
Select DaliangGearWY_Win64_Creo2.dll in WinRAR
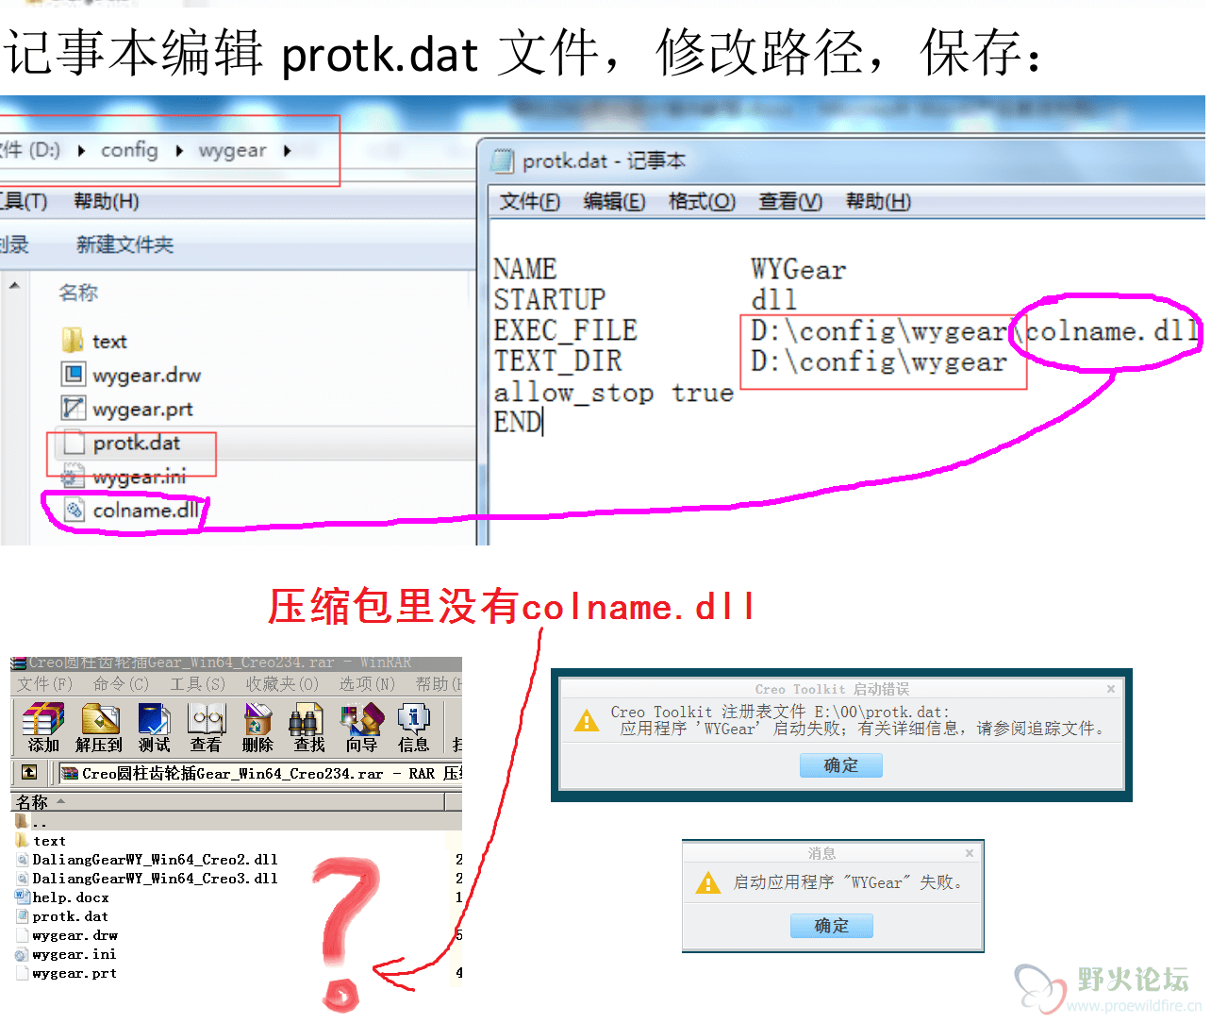click(147, 860)
